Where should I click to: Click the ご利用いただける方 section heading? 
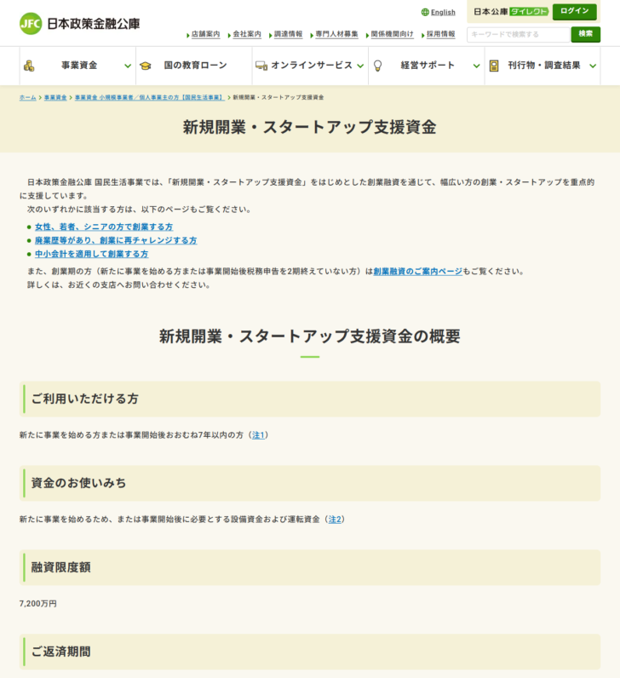[x=85, y=399]
